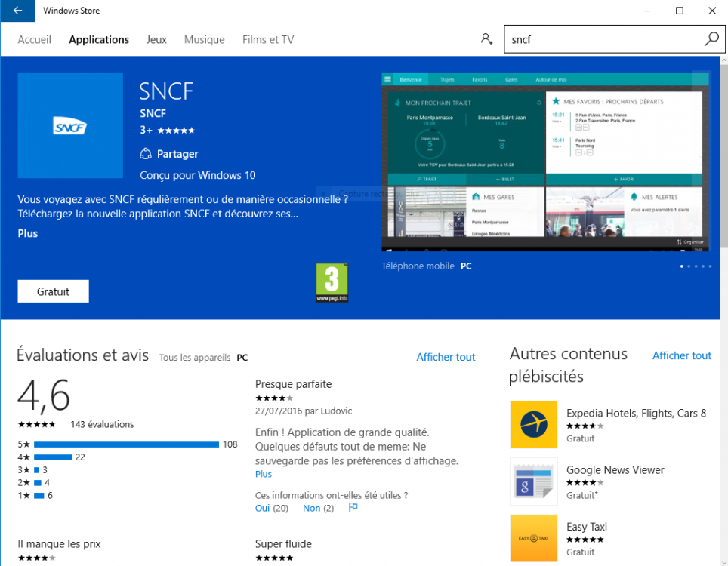Click the PEGI 3 rating badge
The height and width of the screenshot is (566, 728).
[x=332, y=283]
